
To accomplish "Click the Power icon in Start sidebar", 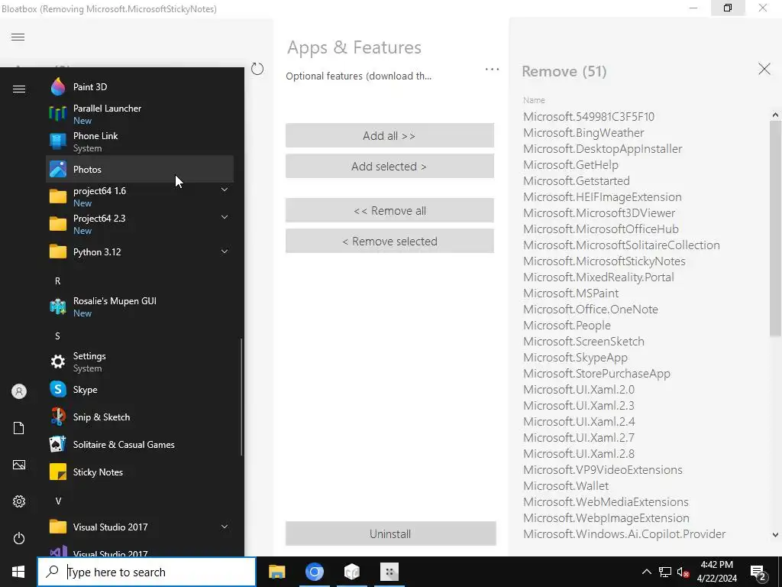I will [19, 538].
